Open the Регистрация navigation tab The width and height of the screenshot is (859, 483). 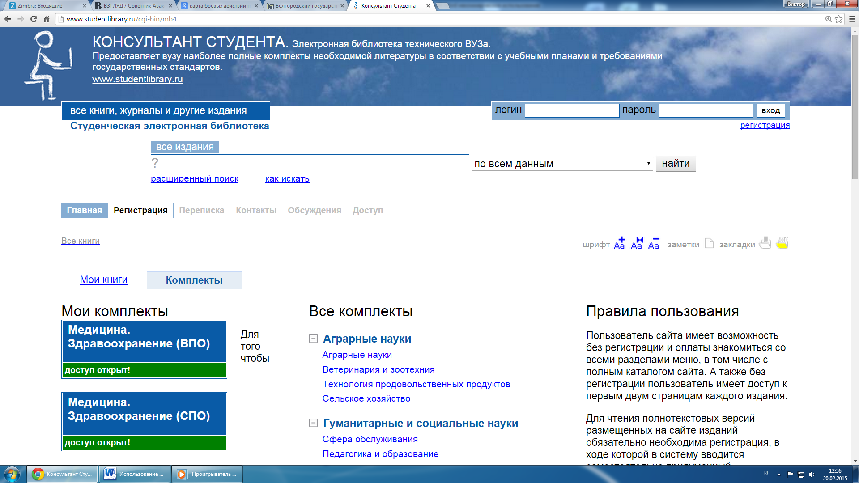tap(140, 210)
